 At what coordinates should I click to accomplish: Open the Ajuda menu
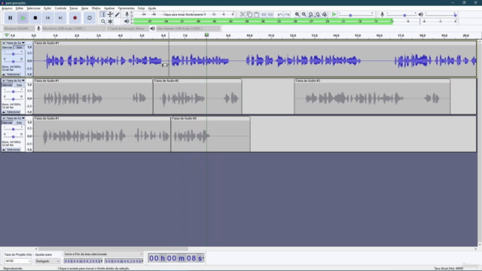[152, 8]
